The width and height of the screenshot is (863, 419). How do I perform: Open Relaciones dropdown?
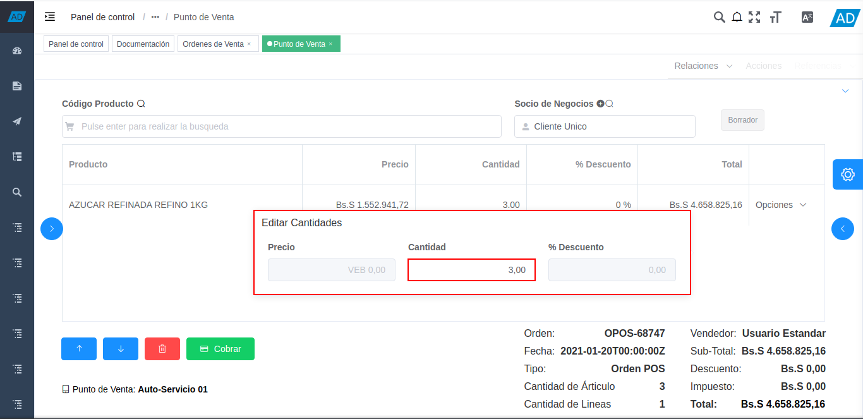tap(703, 66)
